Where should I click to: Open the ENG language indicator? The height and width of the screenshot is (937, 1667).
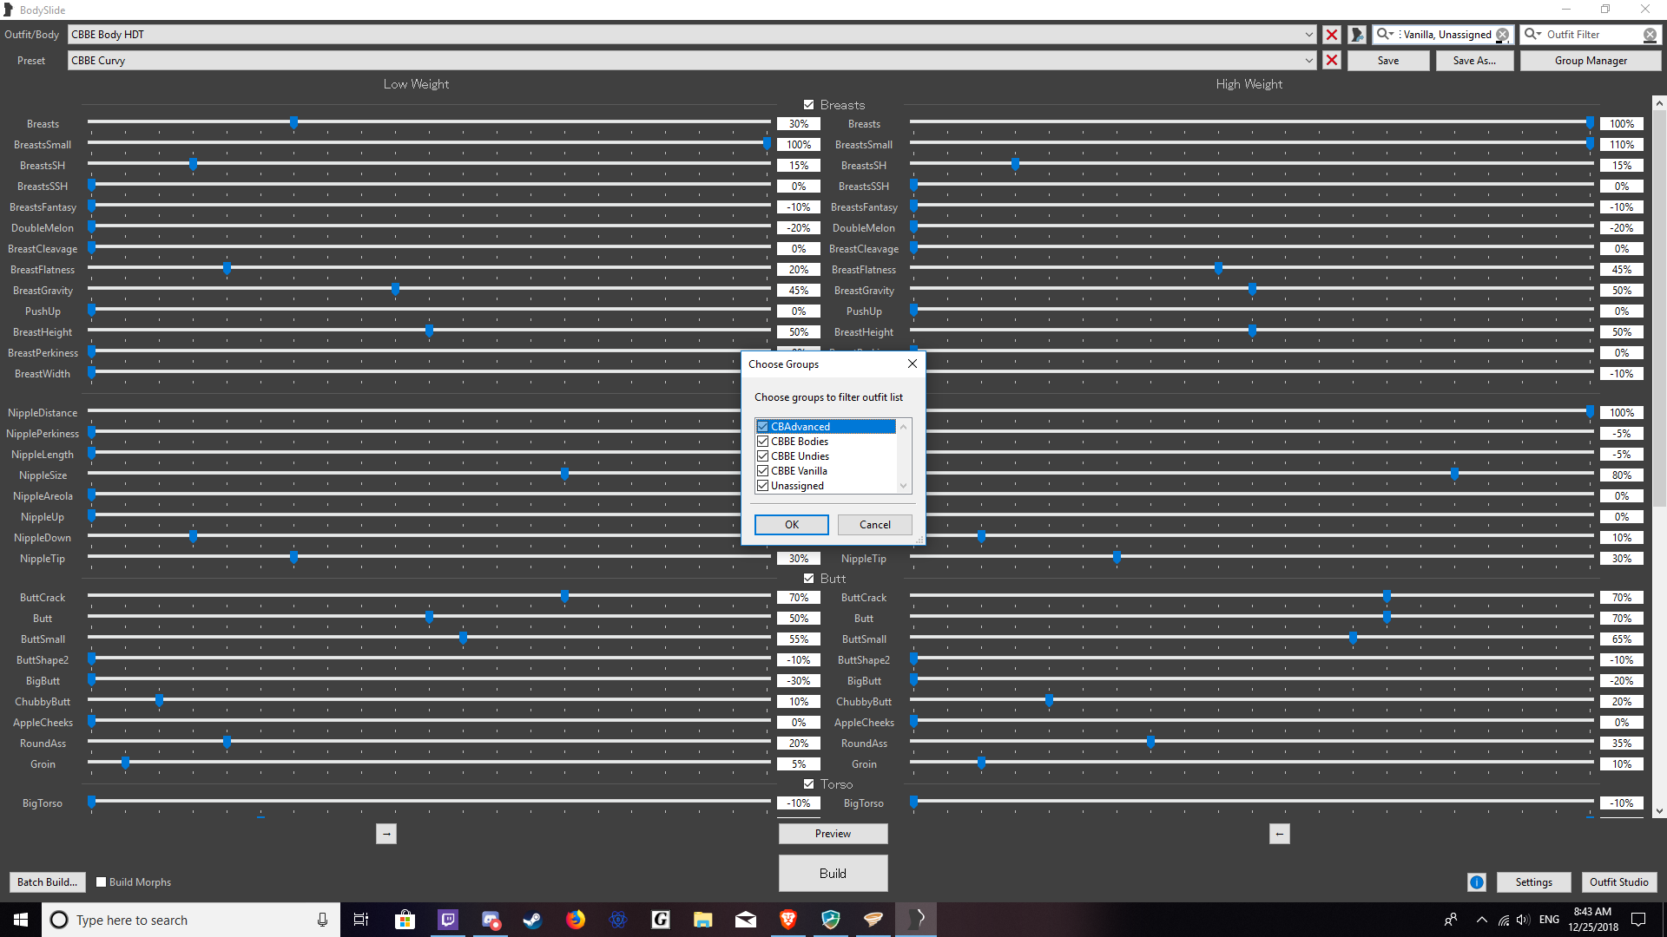(x=1549, y=920)
